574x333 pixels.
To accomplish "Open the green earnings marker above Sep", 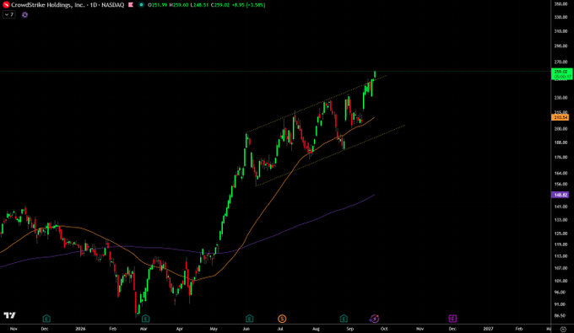I will coord(344,319).
